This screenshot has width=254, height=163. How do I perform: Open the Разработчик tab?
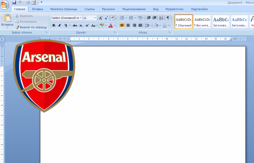point(174,9)
